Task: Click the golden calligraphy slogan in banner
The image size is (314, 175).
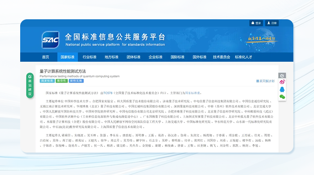Action: pyautogui.click(x=262, y=39)
